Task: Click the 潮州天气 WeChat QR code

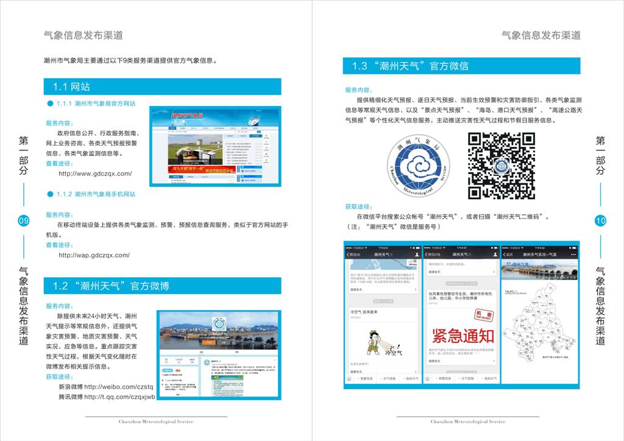Action: pos(501,166)
